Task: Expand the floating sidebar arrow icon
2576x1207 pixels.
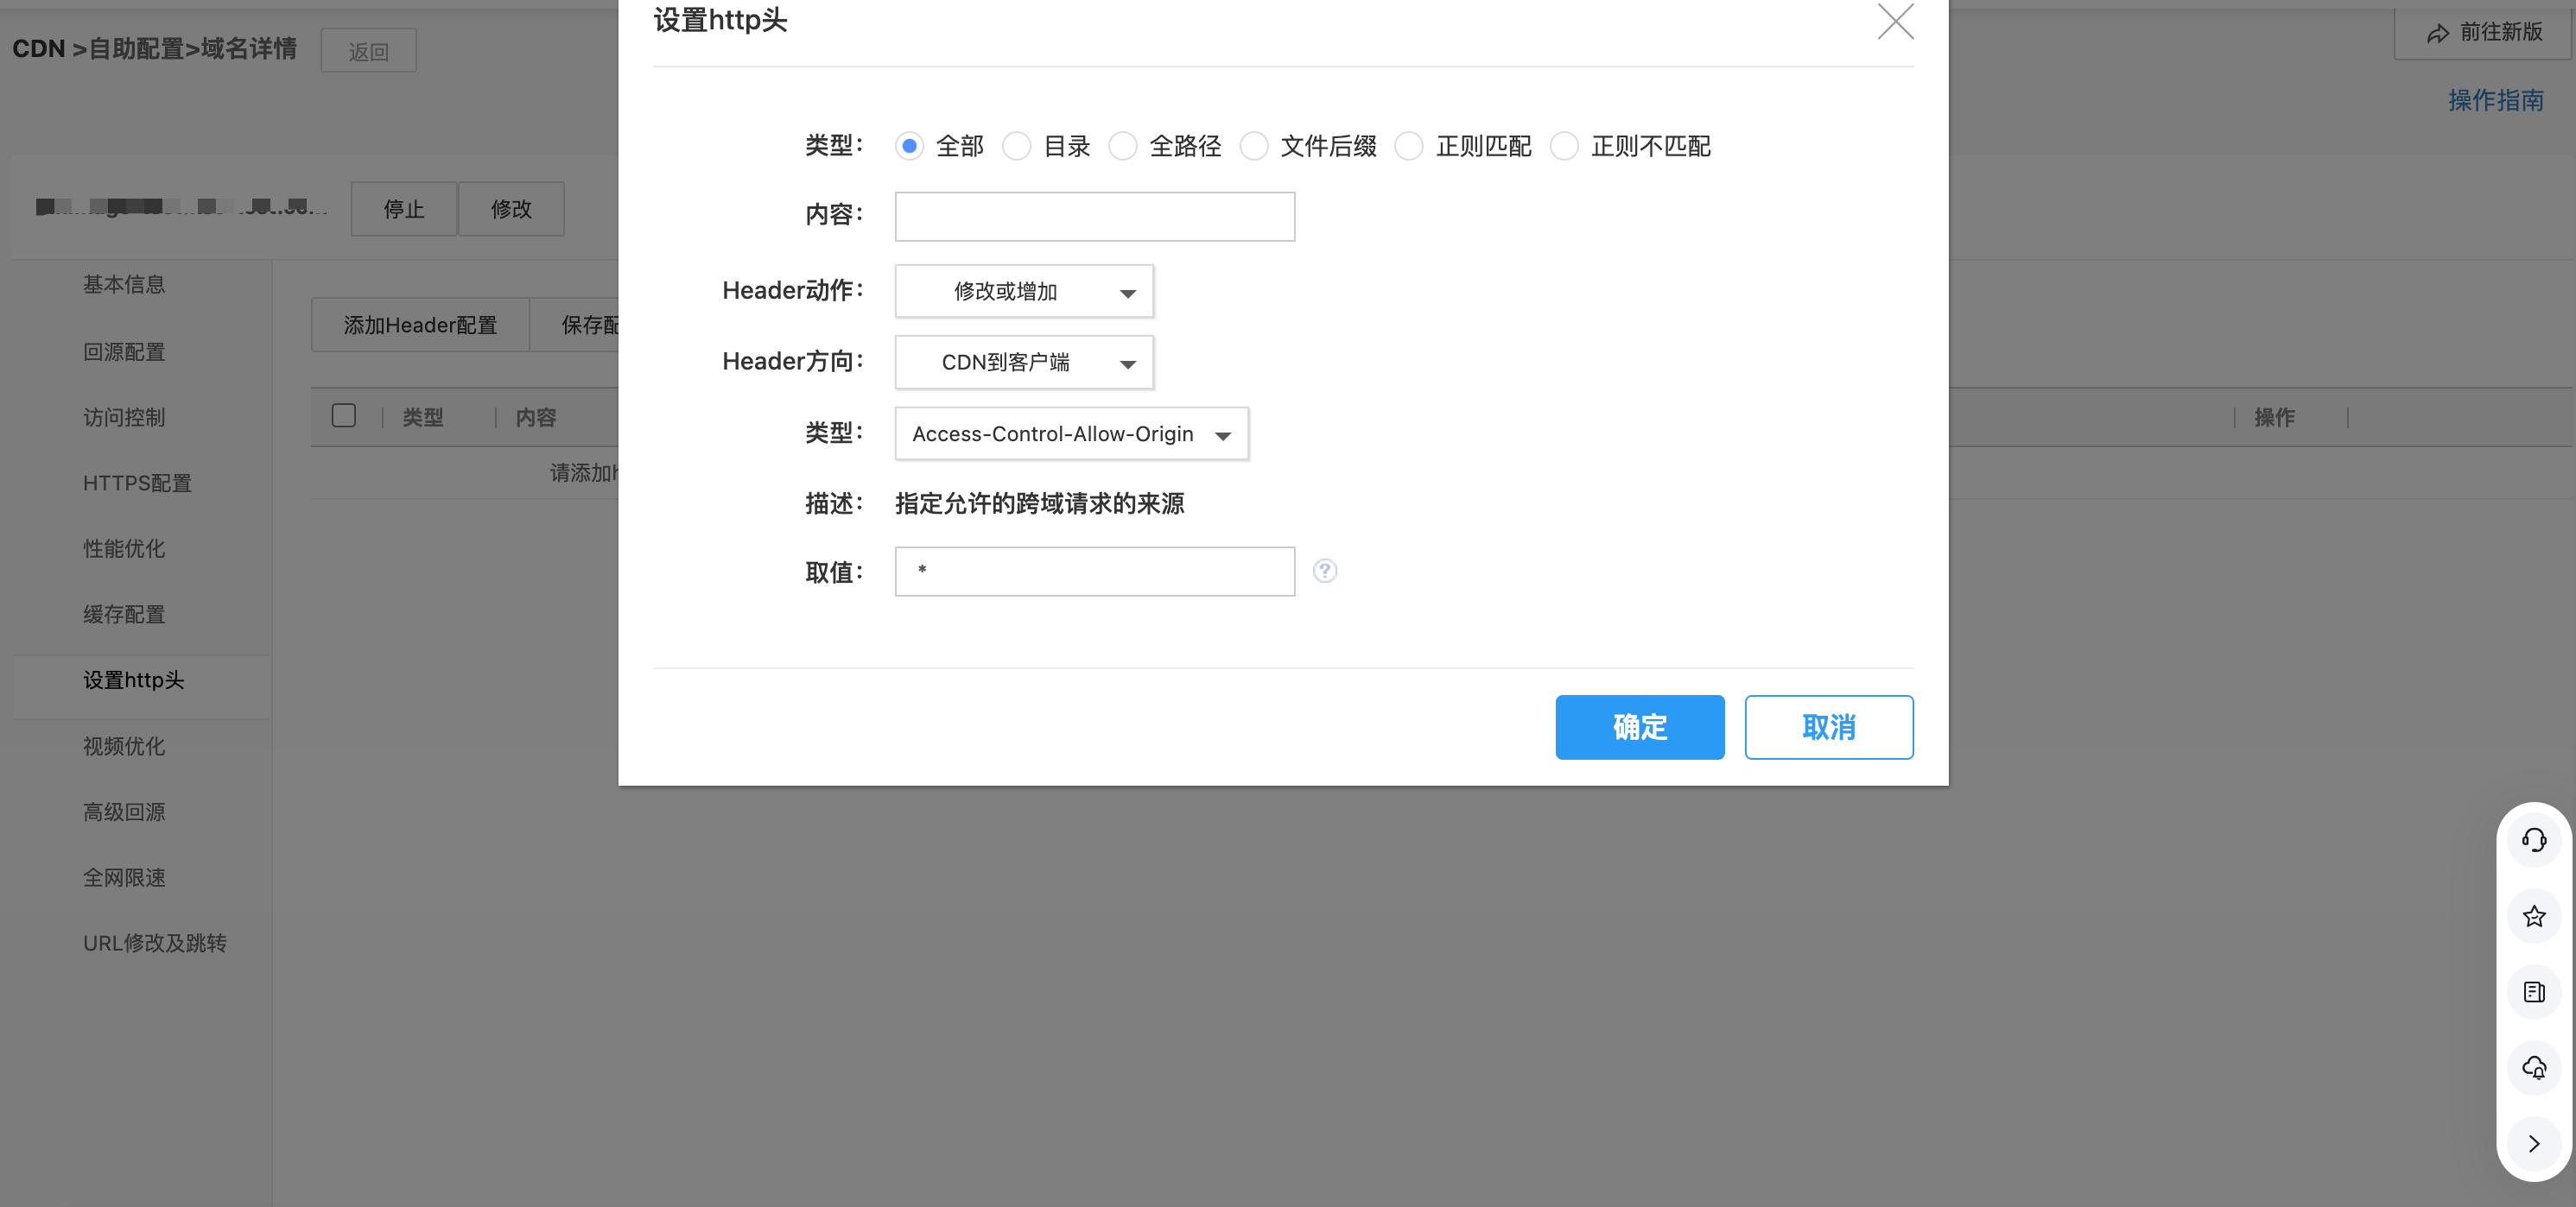Action: 2533,1144
